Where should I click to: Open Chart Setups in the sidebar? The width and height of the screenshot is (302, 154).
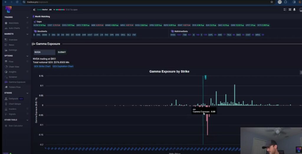(15, 104)
